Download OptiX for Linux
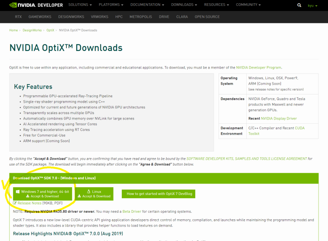The width and height of the screenshot is (328, 241). [94, 194]
